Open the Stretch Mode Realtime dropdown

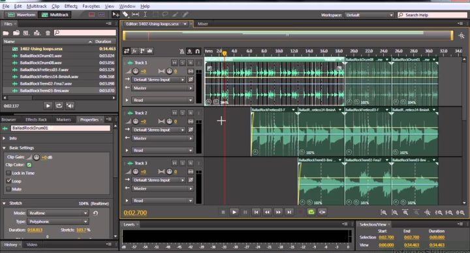[x=59, y=213]
